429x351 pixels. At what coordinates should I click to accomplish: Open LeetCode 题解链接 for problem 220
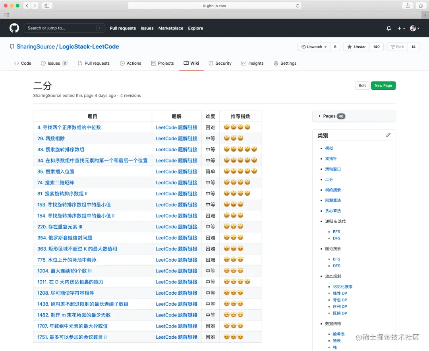click(176, 227)
